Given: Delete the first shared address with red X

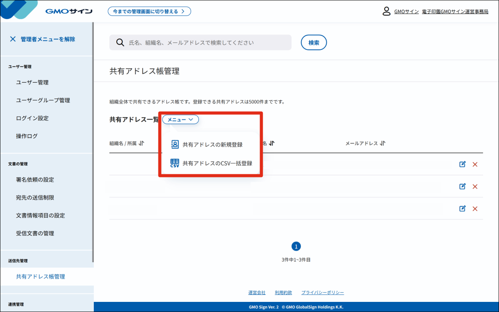Looking at the screenshot, I should point(475,165).
